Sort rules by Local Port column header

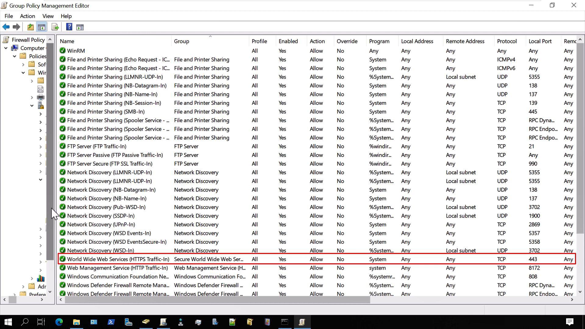pyautogui.click(x=540, y=41)
